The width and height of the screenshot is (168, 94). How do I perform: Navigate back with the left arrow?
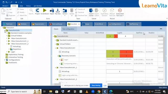(x=16, y=2)
